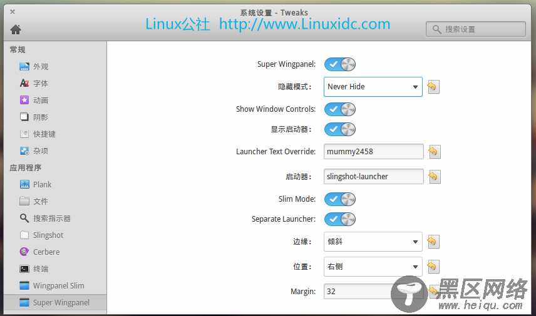Click the 动画 animation star icon
This screenshot has width=536, height=316.
[x=24, y=100]
